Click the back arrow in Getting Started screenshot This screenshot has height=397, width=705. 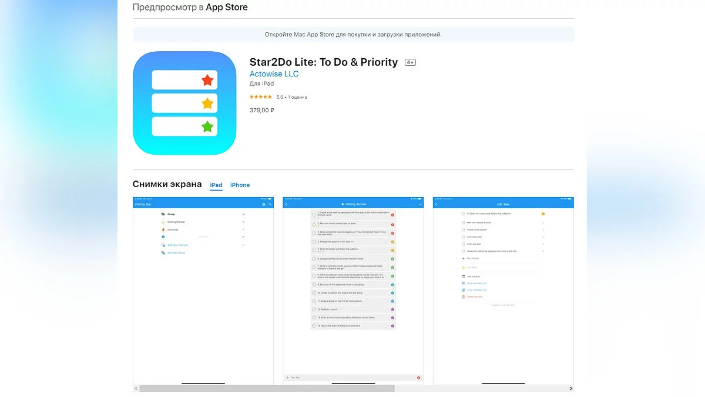pos(286,204)
